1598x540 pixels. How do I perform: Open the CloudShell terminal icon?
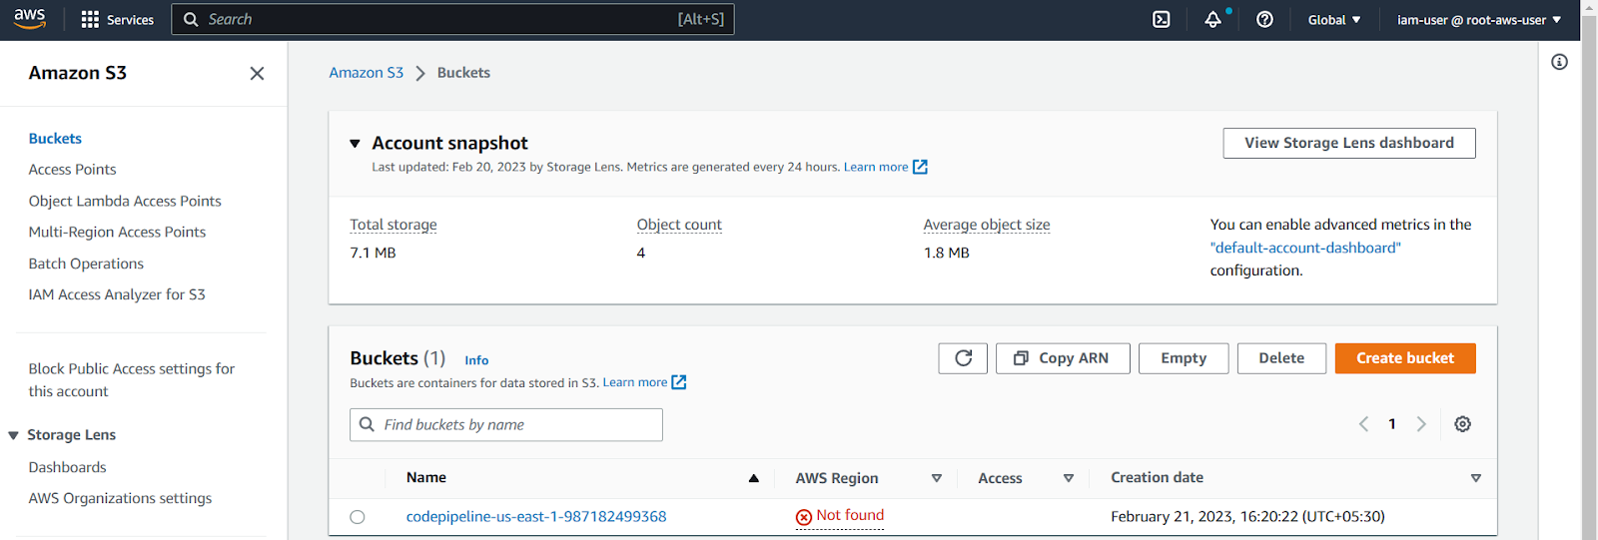click(x=1162, y=20)
